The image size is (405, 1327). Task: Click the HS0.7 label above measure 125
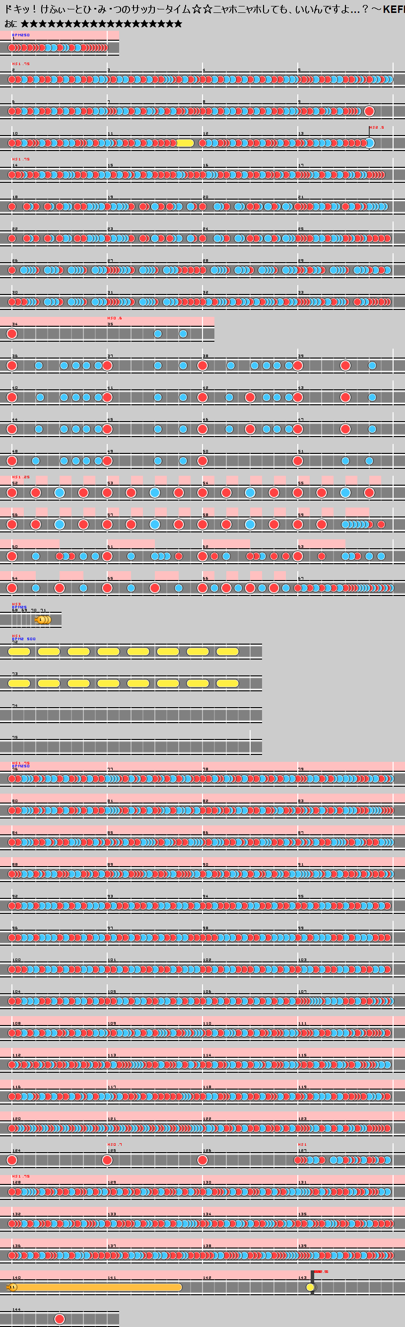115,1145
